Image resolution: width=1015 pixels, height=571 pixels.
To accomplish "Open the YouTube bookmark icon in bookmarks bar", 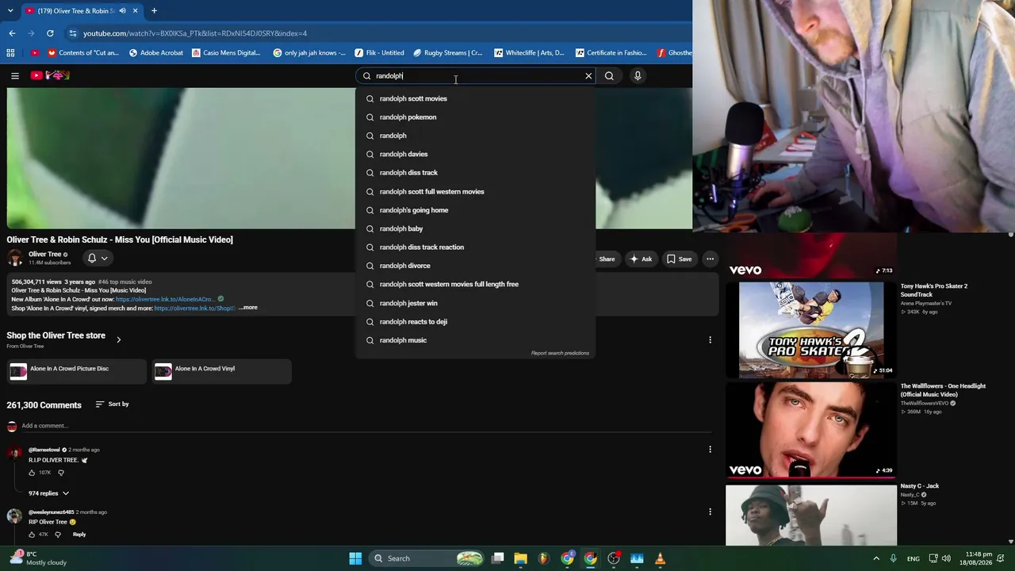I will coord(35,53).
